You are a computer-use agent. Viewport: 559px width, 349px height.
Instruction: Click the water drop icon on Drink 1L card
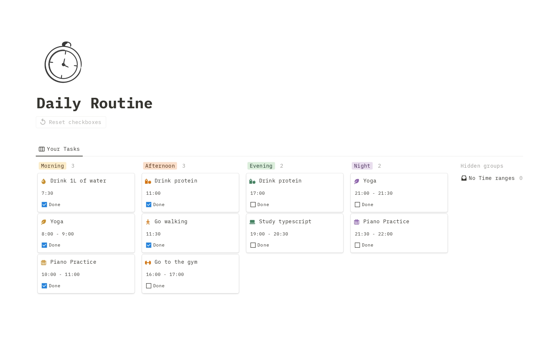coord(44,181)
